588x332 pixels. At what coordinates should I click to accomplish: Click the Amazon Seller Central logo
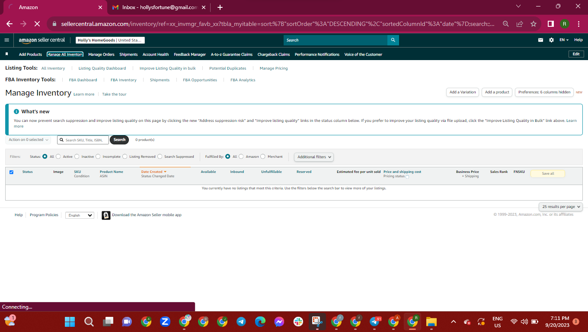coord(42,40)
